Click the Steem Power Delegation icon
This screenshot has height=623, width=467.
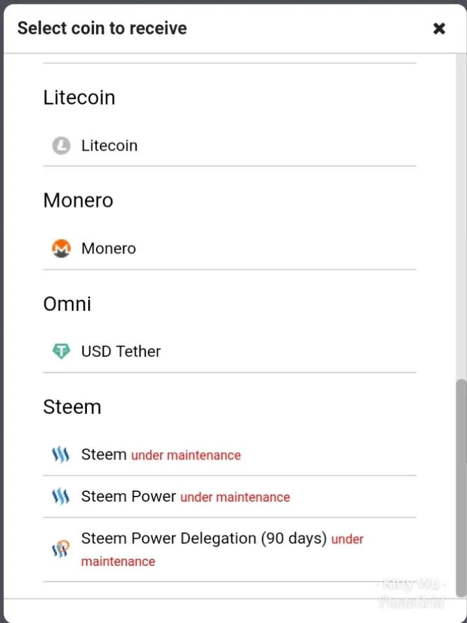tap(61, 549)
